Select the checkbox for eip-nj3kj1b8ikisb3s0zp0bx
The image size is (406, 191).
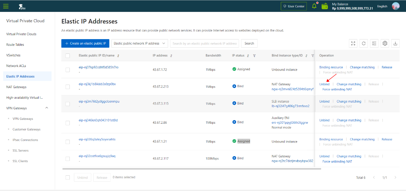(68, 87)
